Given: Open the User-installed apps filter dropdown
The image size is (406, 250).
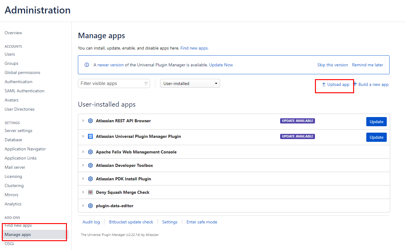Looking at the screenshot, I should click(190, 83).
